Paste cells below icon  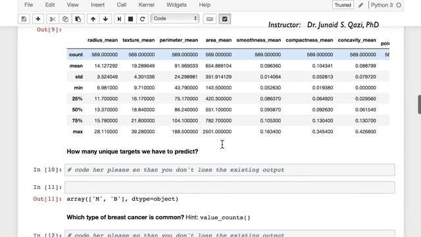[x=78, y=19]
